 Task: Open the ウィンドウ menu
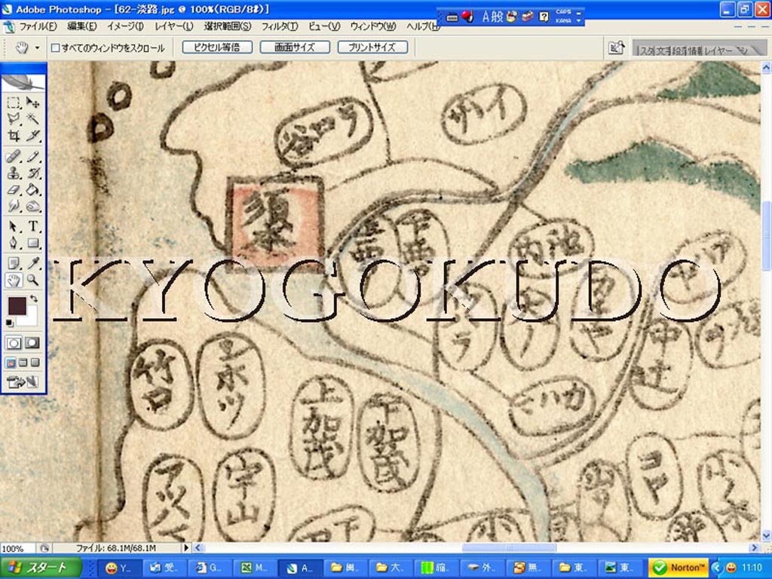373,26
